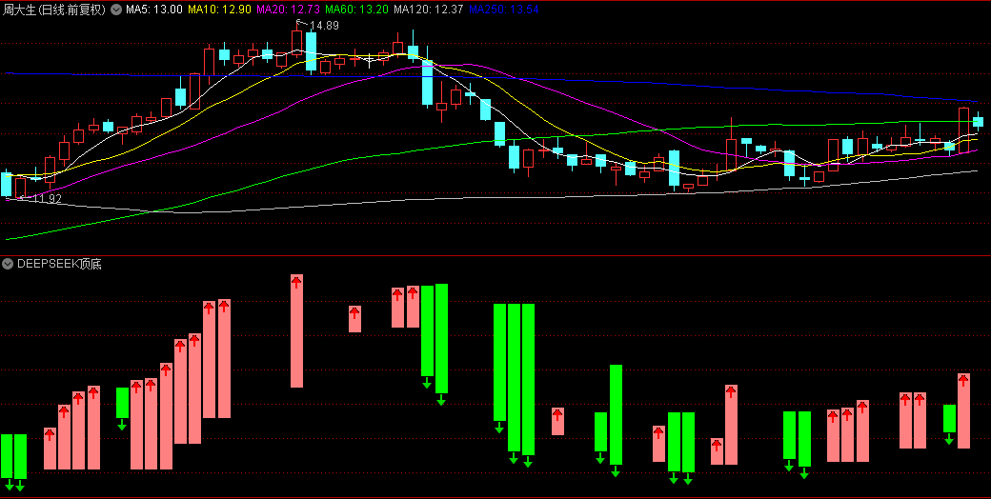Open the dropdown arrow beside 周大生 chart title

[115, 10]
